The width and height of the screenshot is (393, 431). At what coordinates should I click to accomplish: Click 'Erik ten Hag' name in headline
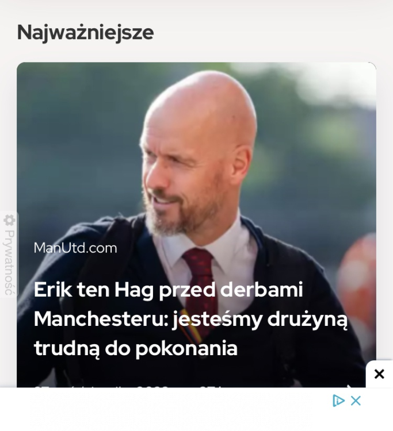tap(94, 290)
